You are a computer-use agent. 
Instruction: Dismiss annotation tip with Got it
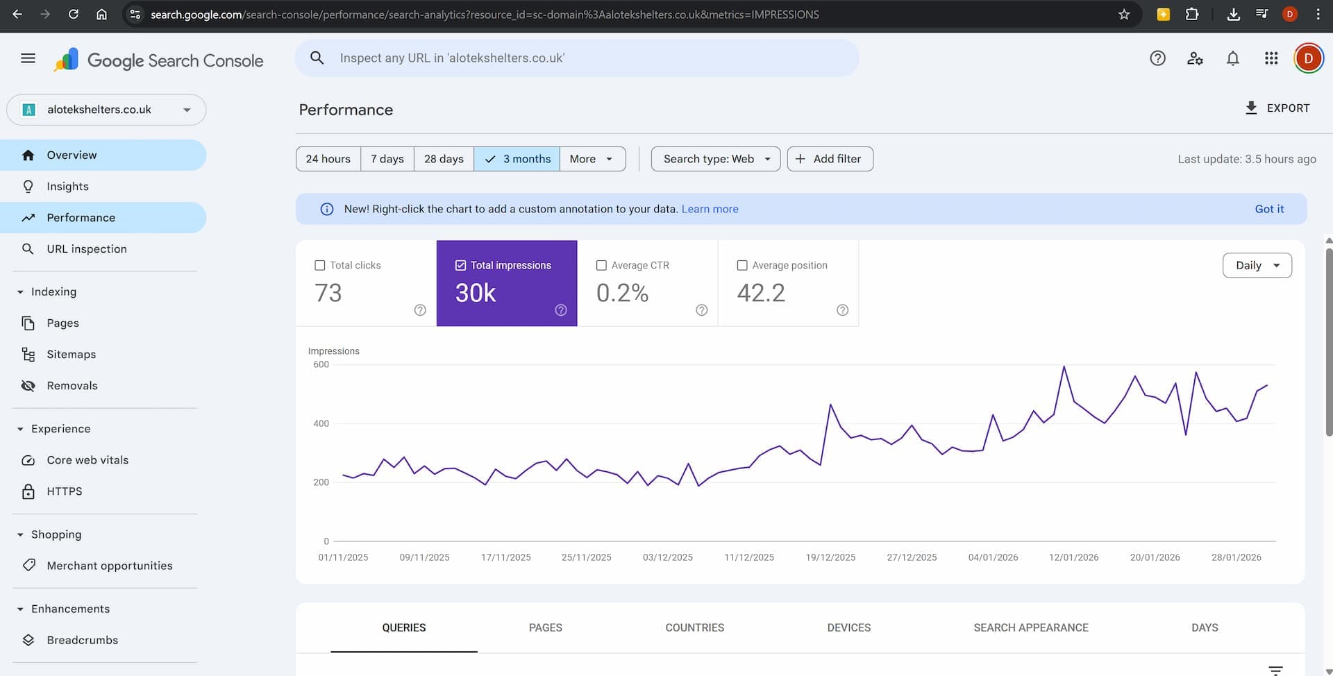1268,208
